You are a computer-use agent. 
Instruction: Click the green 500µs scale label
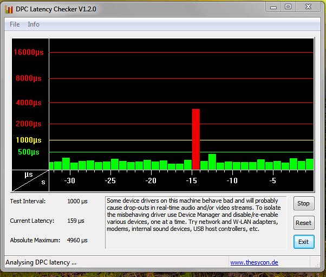28,152
